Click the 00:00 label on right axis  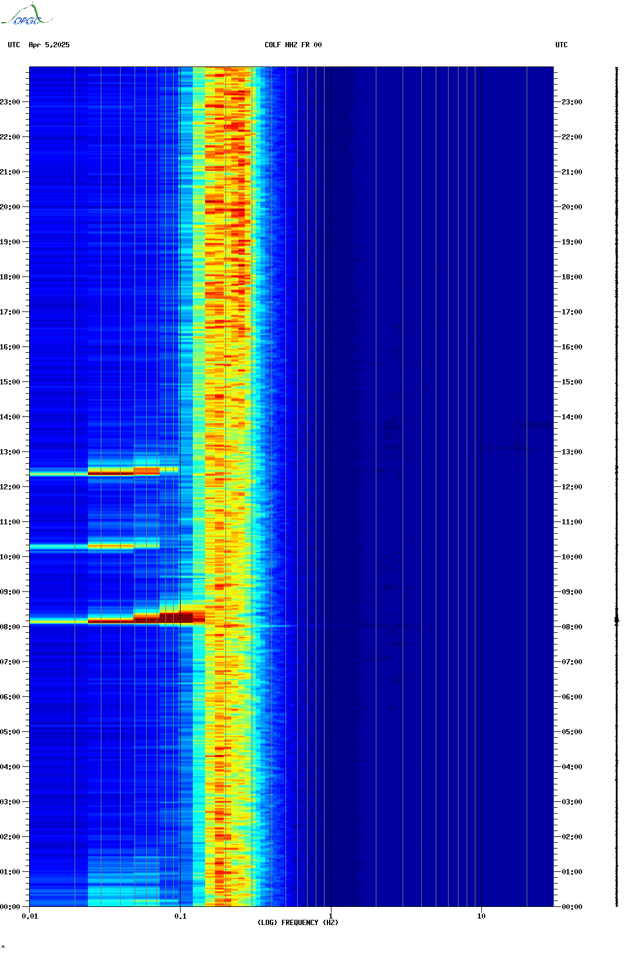pos(572,907)
